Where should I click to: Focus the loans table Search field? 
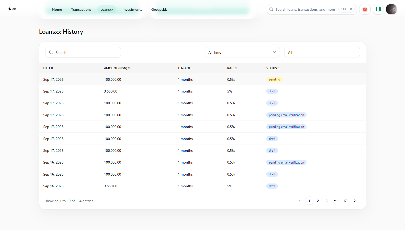pyautogui.click(x=83, y=52)
